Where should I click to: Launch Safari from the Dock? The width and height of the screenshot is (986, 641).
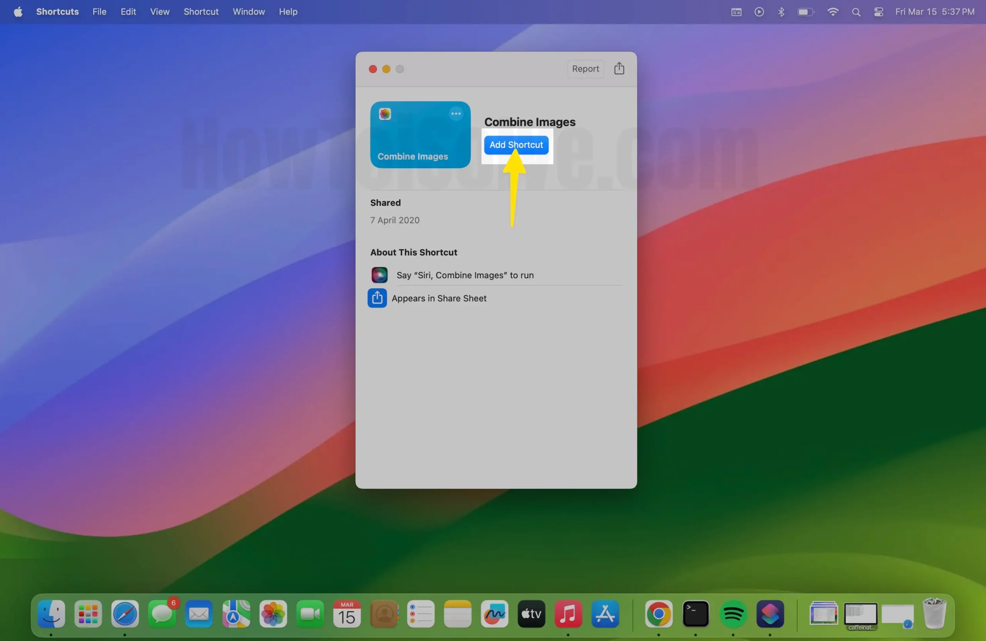coord(125,613)
